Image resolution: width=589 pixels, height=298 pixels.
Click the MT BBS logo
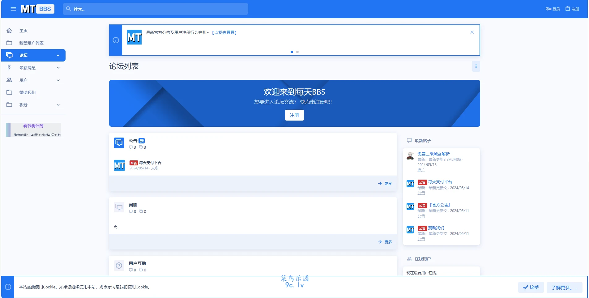[x=37, y=9]
